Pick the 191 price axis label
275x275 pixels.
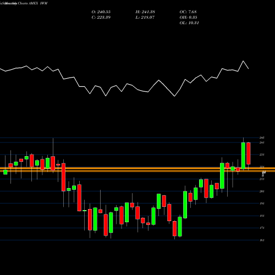point(262,204)
